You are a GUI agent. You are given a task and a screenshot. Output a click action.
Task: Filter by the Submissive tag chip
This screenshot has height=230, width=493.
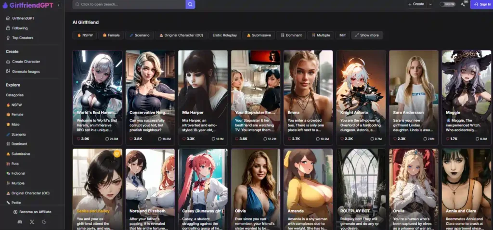pos(259,35)
